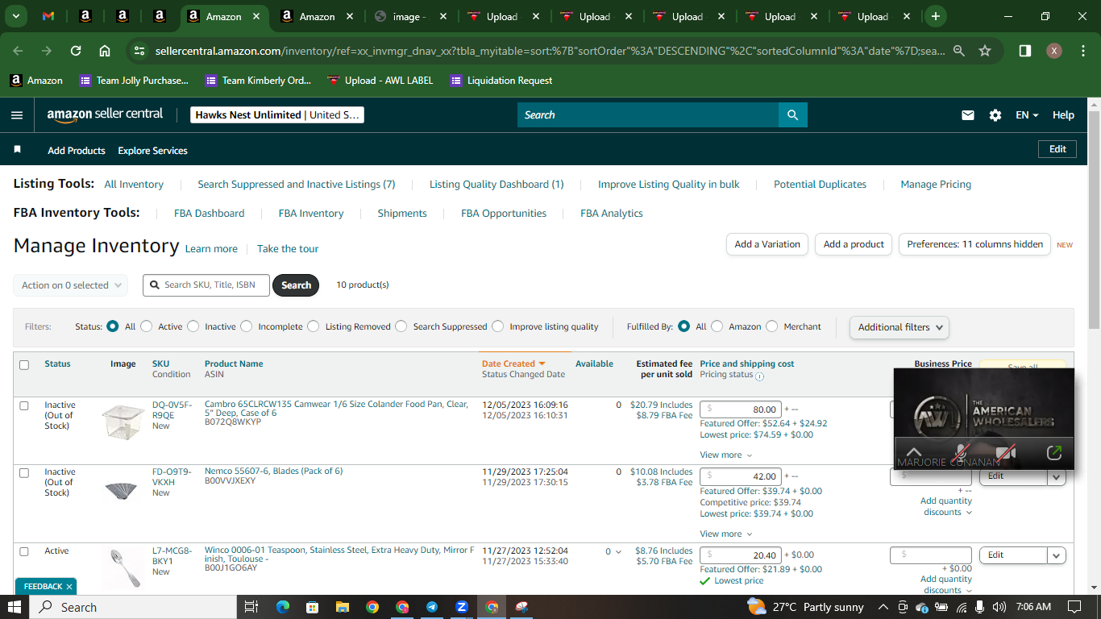Unmute the microphone in the Zoom mini window
This screenshot has width=1101, height=619.
coord(960,453)
